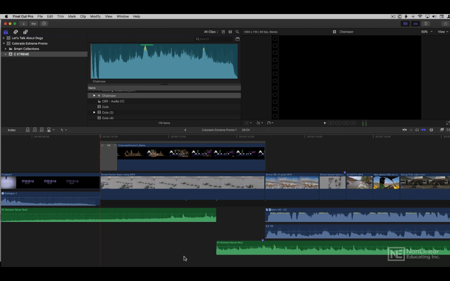
Task: Open the All Clips filter dropdown
Action: tap(211, 32)
